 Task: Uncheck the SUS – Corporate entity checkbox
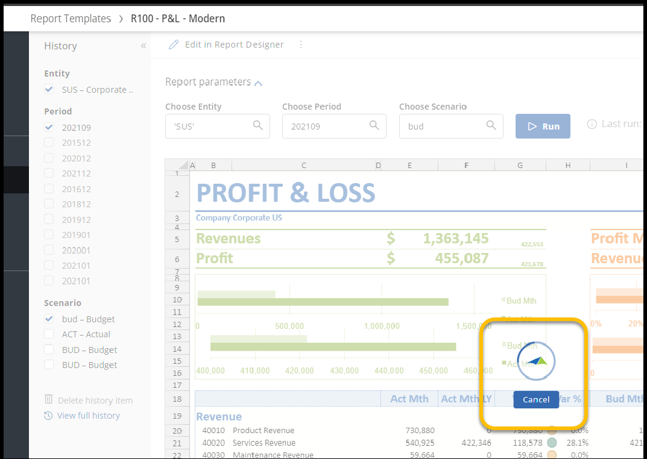[x=49, y=89]
